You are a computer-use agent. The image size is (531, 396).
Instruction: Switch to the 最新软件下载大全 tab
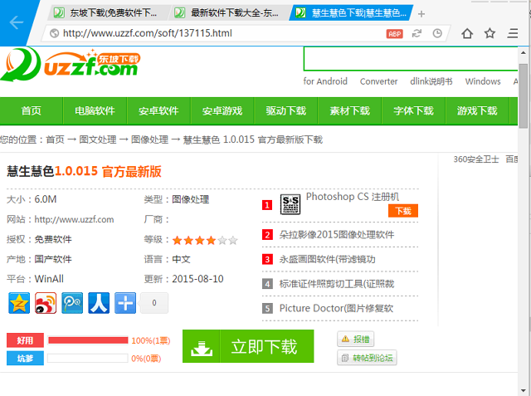(229, 13)
